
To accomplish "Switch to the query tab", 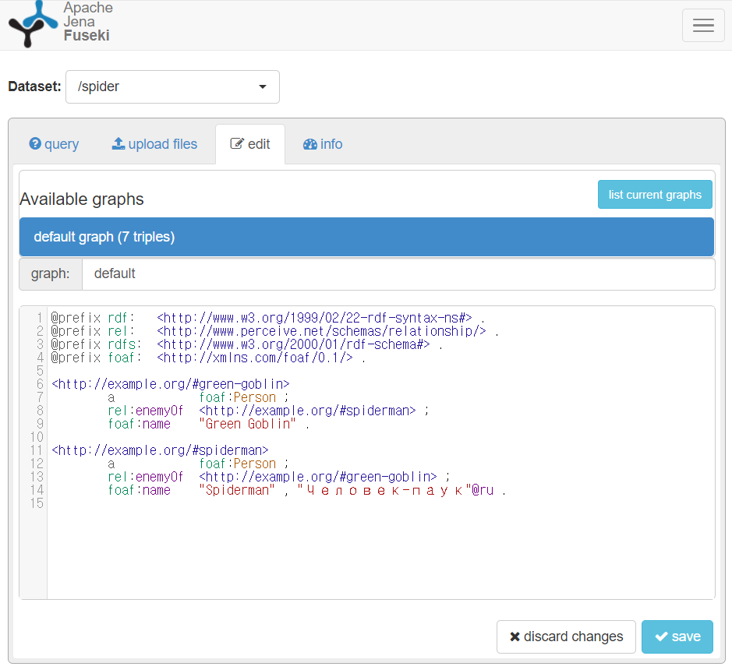I will click(54, 144).
